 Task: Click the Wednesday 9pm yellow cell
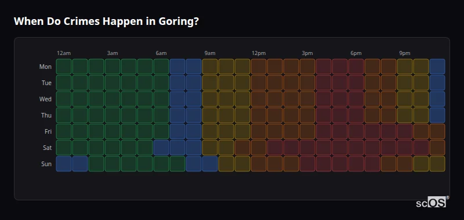(404, 99)
